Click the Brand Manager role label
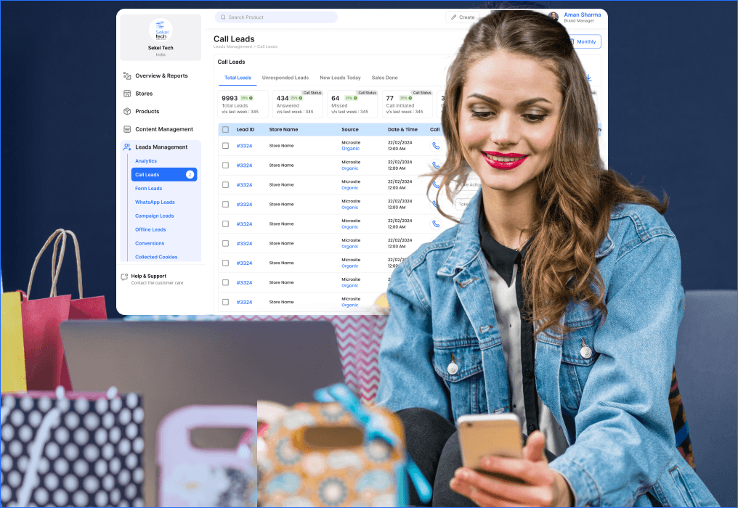The width and height of the screenshot is (738, 508). tap(579, 21)
